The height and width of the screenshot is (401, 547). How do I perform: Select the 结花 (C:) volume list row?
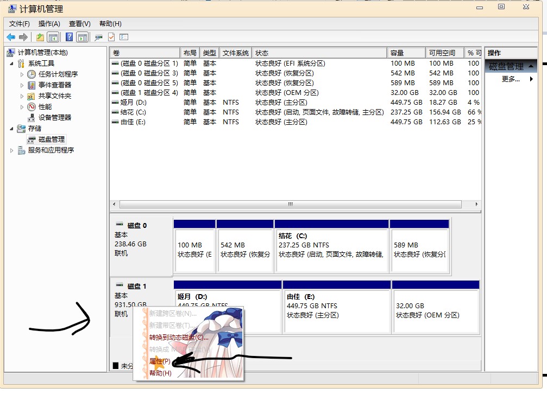point(295,112)
